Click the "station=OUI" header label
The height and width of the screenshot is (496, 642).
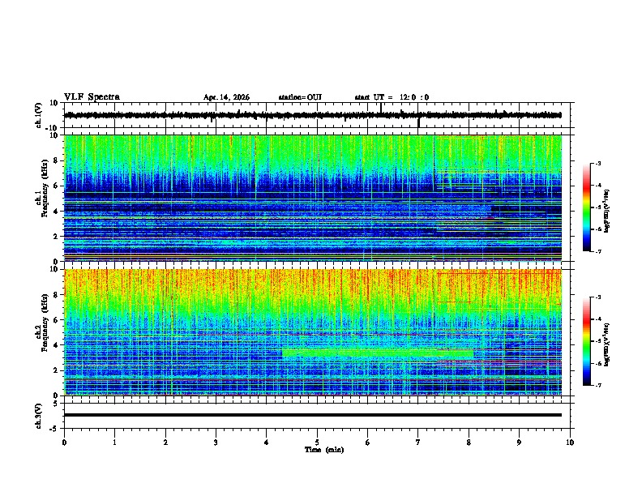(x=300, y=97)
